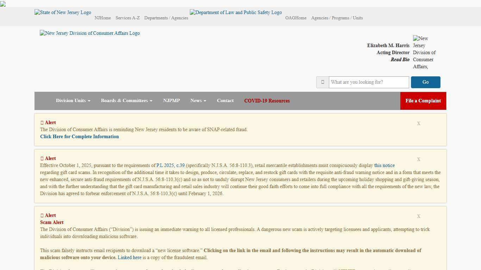Open the Boards & Committees dropdown

click(126, 101)
